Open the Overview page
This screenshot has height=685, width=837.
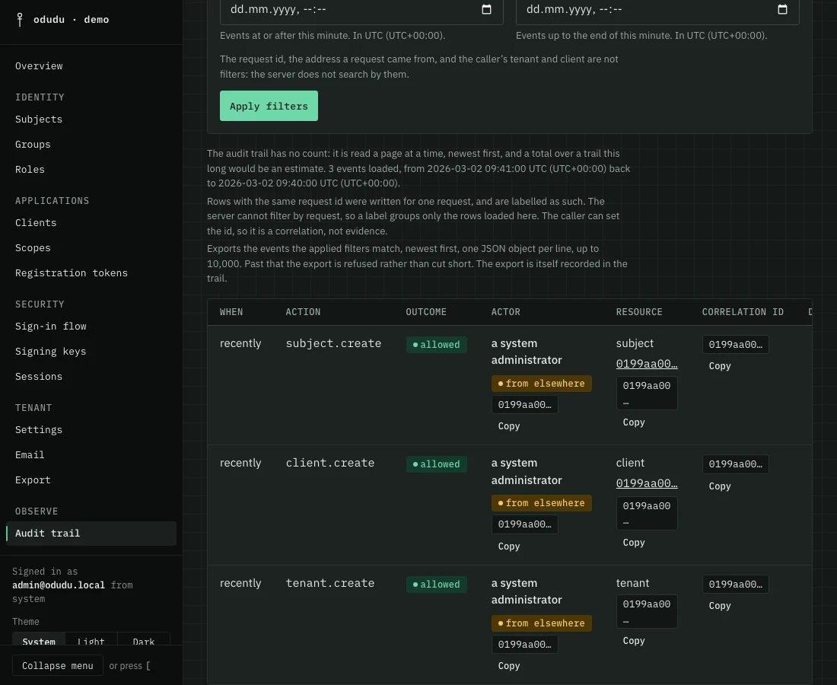tap(91, 65)
